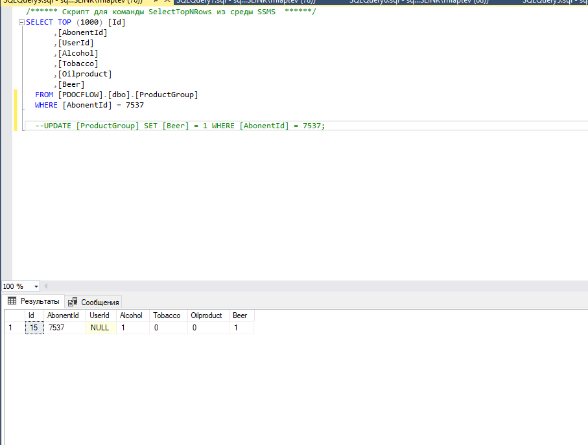Click the TOP keyword in the query
The image size is (588, 445).
point(64,22)
